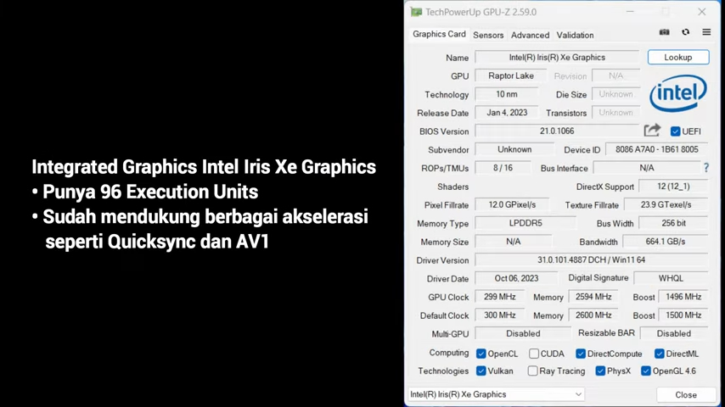The height and width of the screenshot is (407, 725).
Task: Open the GPU-Z hamburger menu
Action: tap(706, 32)
